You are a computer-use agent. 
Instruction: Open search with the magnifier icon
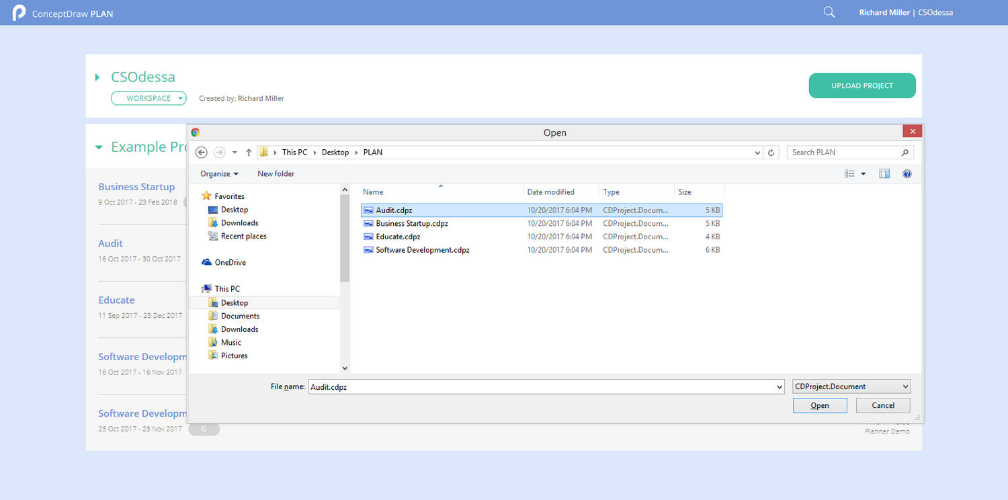coord(829,12)
